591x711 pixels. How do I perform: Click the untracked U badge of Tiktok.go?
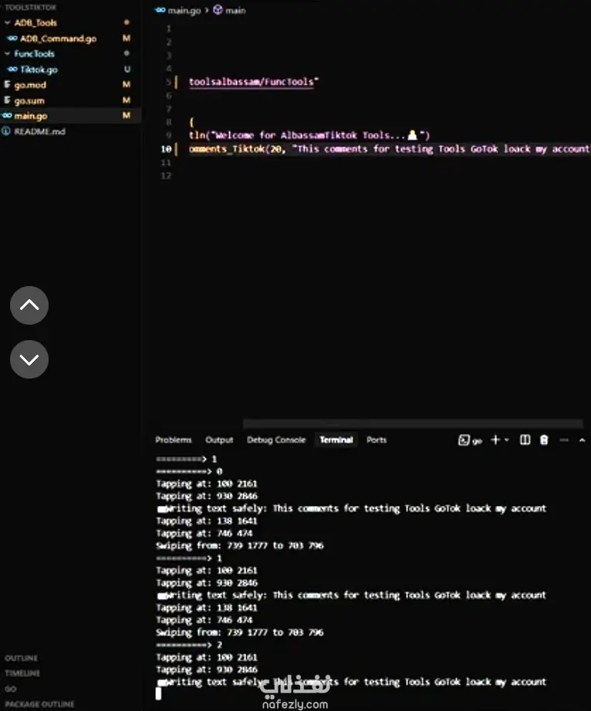tap(127, 69)
